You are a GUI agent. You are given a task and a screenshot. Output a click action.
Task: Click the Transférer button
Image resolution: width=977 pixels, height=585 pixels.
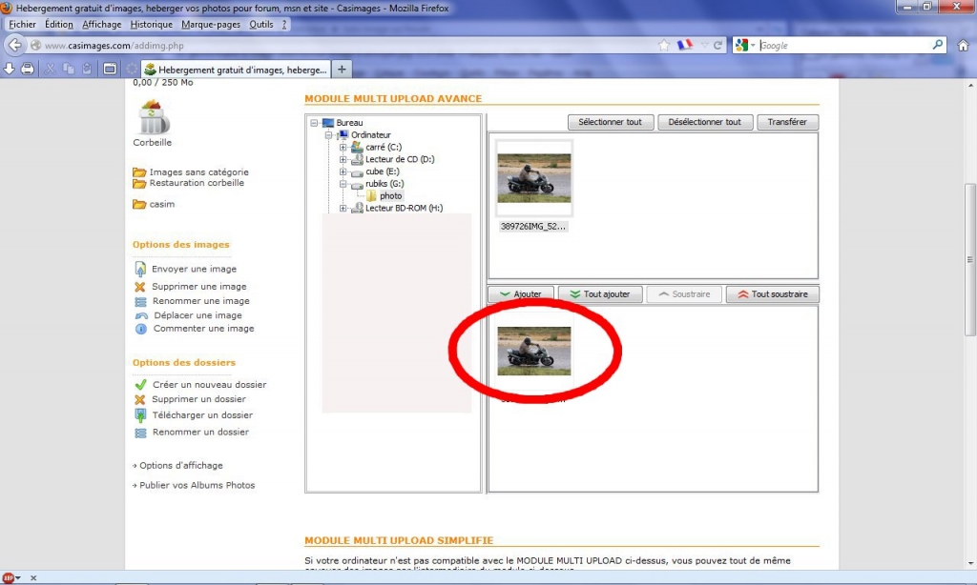(x=787, y=122)
